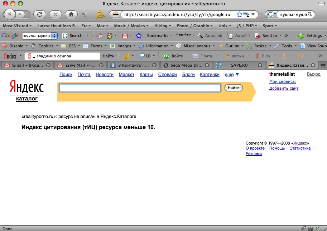Expand the JS / PHP bookmarks folder
This screenshot has height=231, width=327.
click(x=247, y=26)
